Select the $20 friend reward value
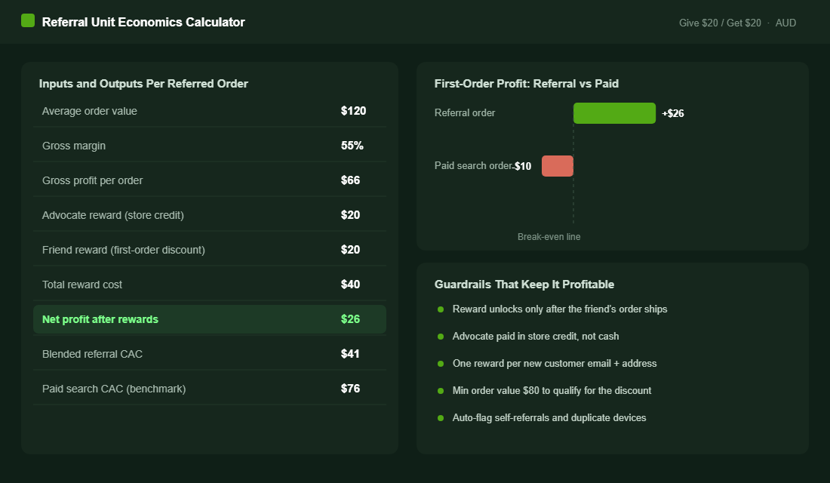Viewport: 830px width, 483px height. click(350, 250)
